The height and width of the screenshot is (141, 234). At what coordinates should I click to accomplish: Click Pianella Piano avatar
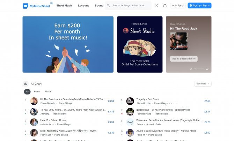coord(130,112)
